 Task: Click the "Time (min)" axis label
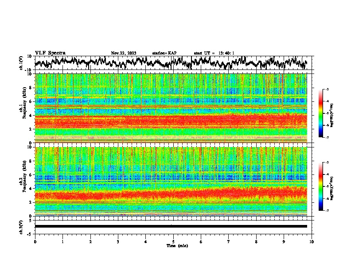tap(177, 246)
